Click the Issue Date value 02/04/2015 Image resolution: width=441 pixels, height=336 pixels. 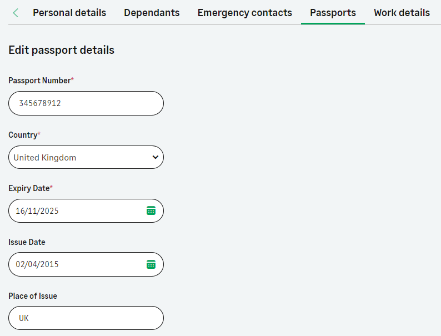37,264
